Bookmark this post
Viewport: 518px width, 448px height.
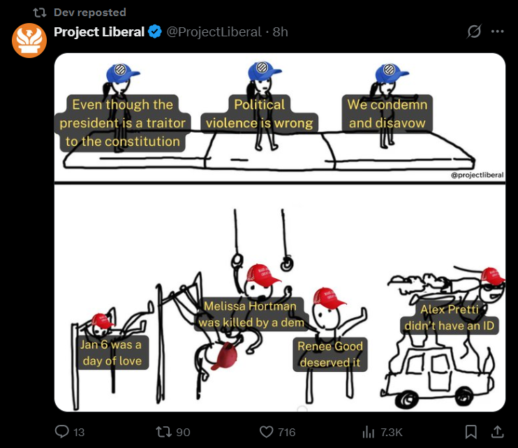(471, 431)
